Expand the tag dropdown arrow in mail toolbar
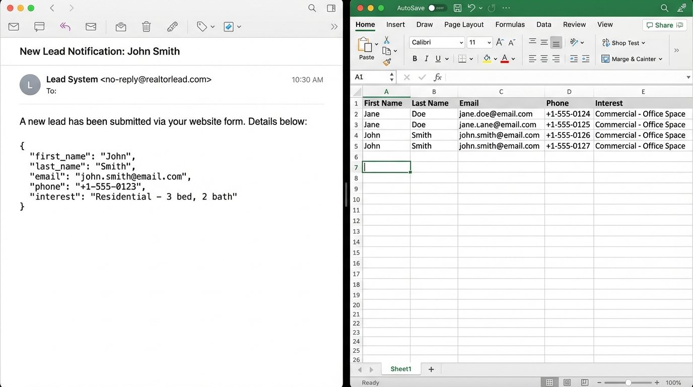The image size is (693, 387). click(213, 27)
